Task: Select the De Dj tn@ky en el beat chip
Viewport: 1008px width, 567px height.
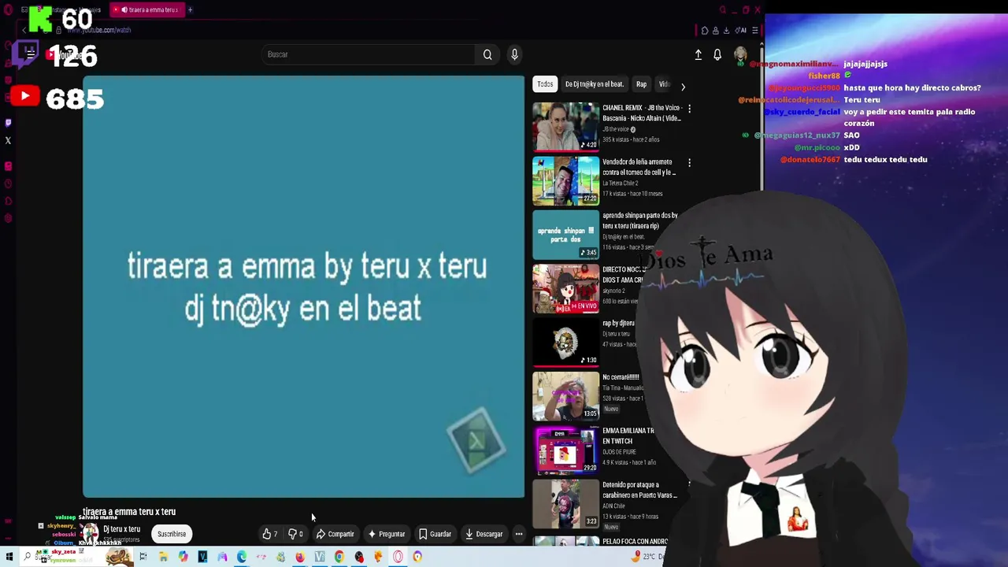Action: click(595, 84)
